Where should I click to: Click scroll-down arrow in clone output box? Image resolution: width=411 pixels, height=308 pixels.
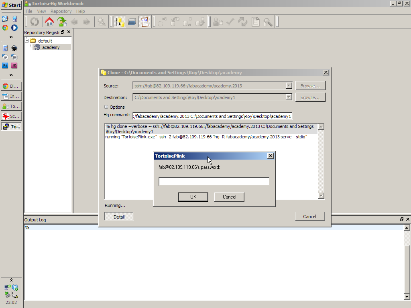(321, 196)
